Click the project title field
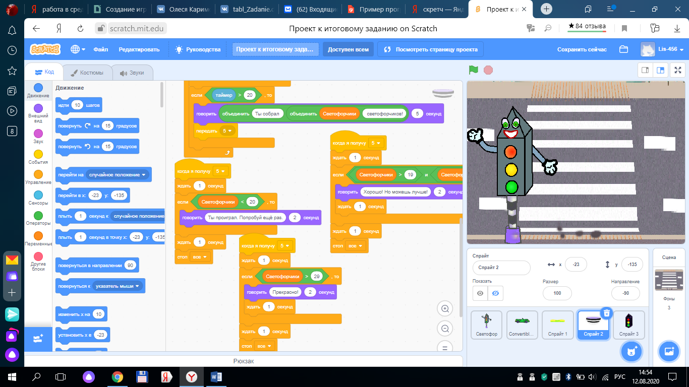Image resolution: width=689 pixels, height=387 pixels. coord(275,49)
